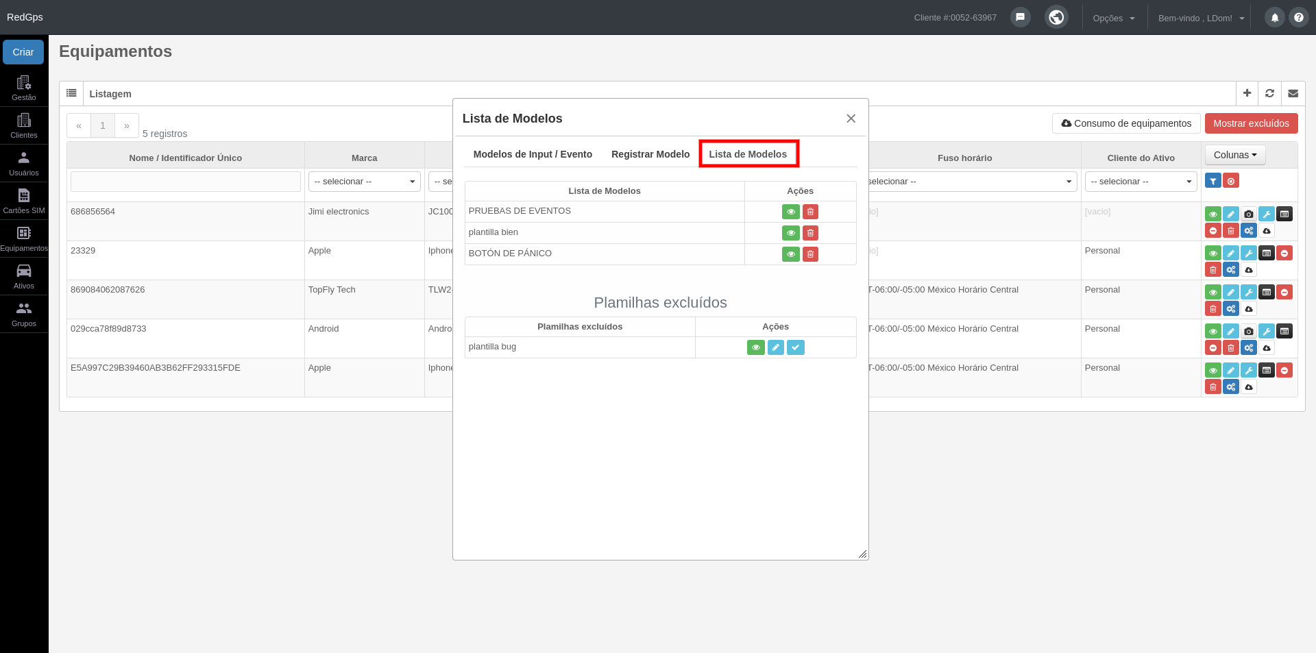Expand the Colunas dropdown
The width and height of the screenshot is (1316, 653).
(x=1235, y=155)
